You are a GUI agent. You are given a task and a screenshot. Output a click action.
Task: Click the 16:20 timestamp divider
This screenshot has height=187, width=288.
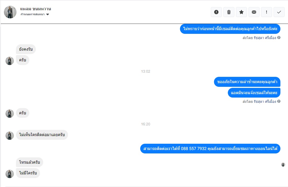coord(145,124)
